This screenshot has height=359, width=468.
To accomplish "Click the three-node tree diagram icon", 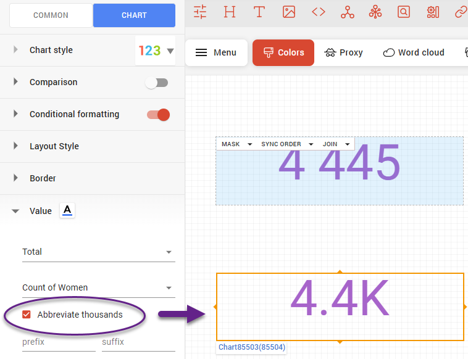I will pos(347,12).
